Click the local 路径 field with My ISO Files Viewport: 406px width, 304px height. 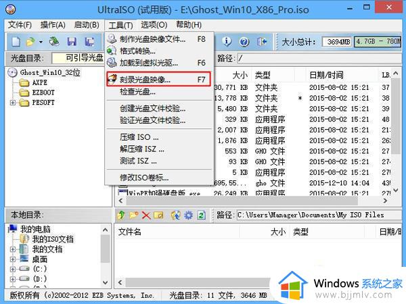click(x=319, y=215)
